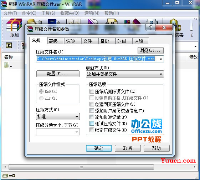
Task: Click the 帮助 button at dialog bottom
Action: [x=157, y=148]
